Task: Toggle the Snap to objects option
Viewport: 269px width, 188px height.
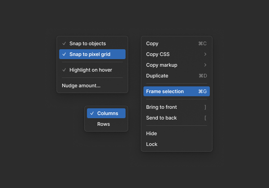Action: 87,43
